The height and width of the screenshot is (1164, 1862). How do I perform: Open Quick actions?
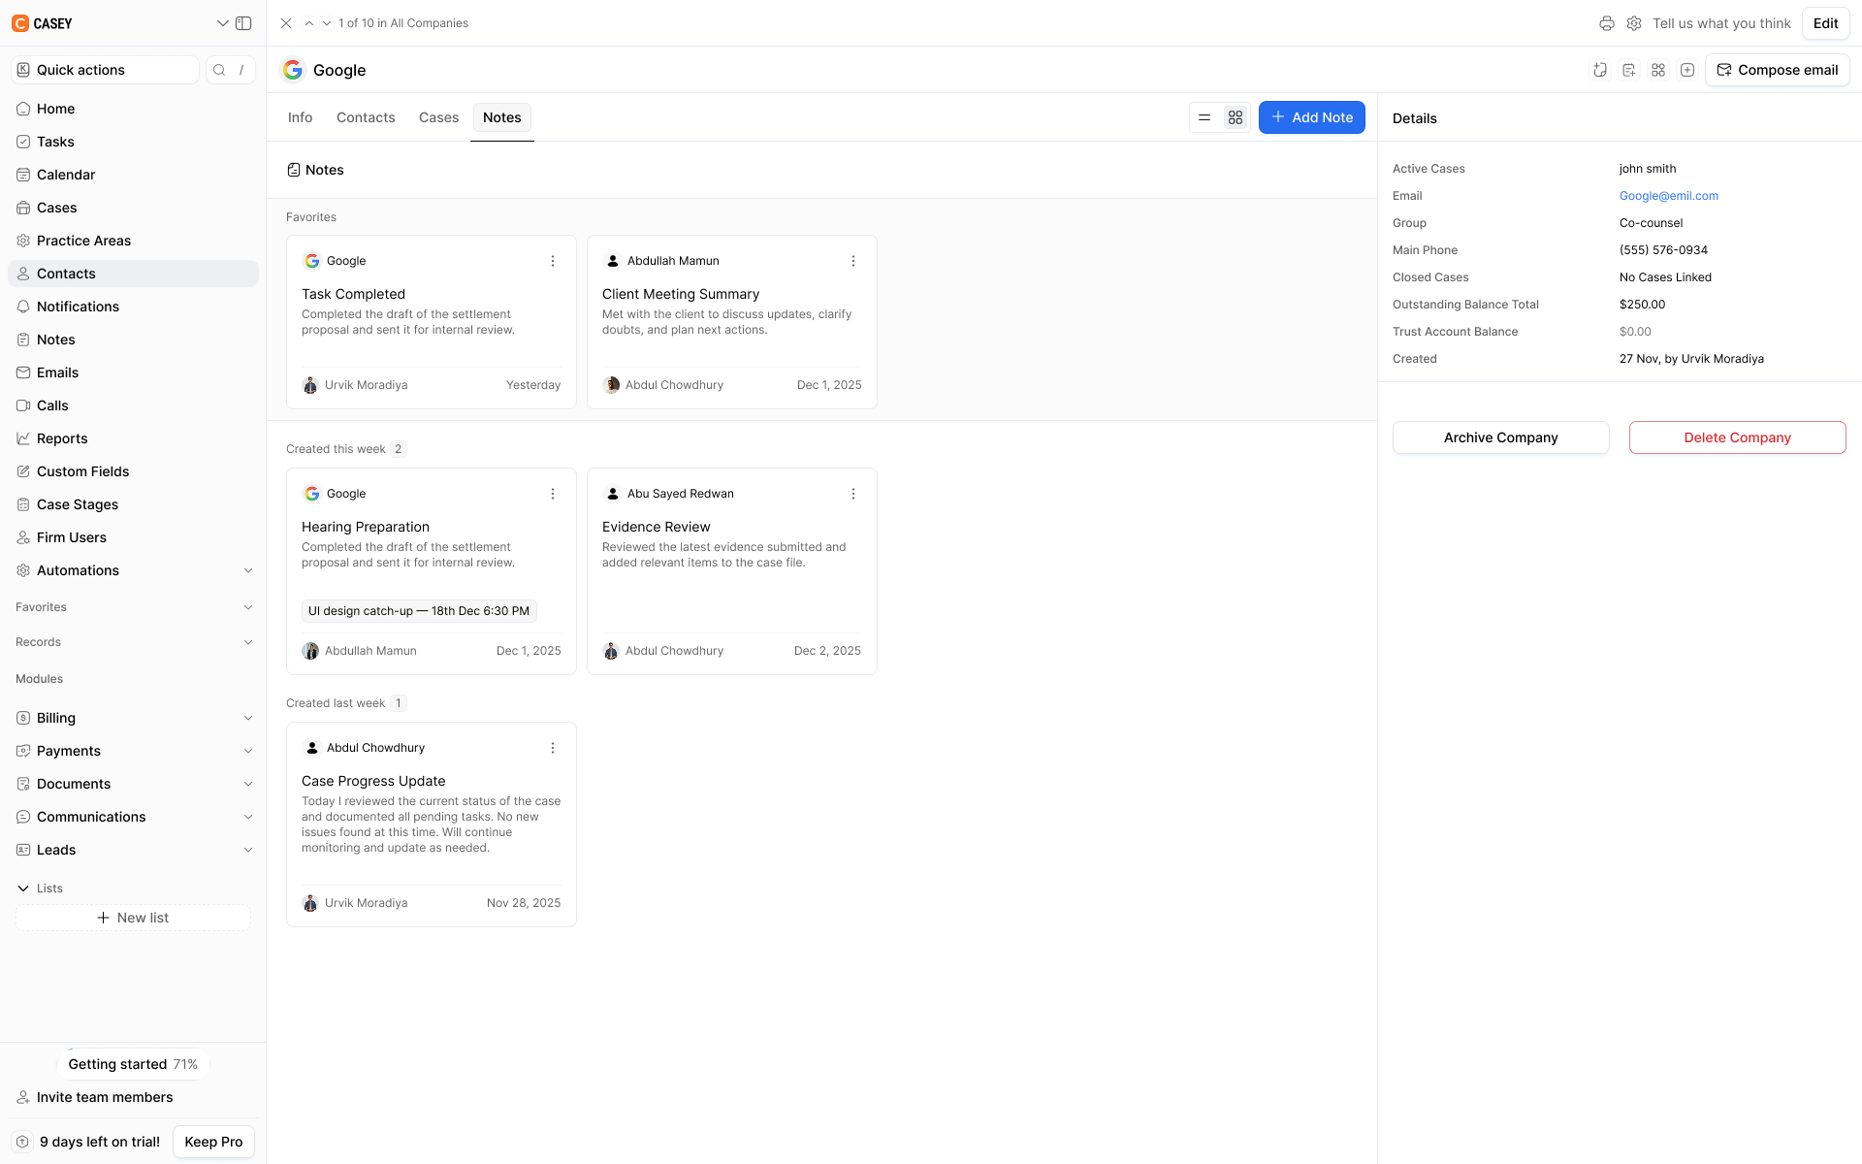pos(105,70)
